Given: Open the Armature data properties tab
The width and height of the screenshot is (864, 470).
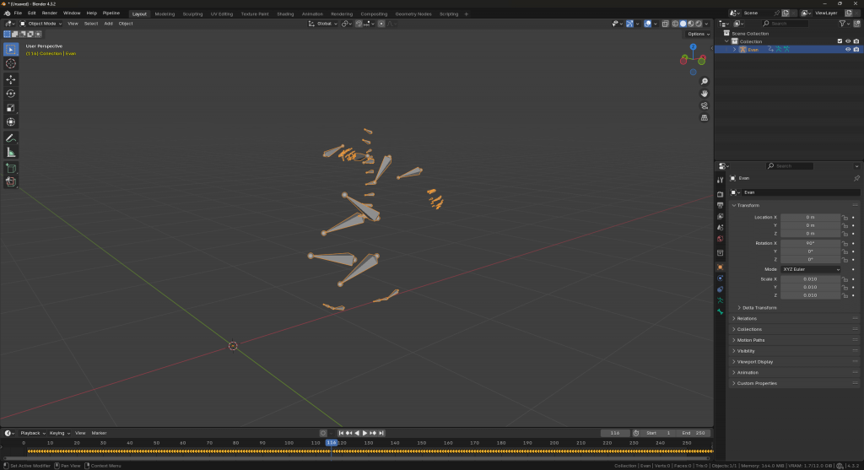Looking at the screenshot, I should pyautogui.click(x=721, y=301).
